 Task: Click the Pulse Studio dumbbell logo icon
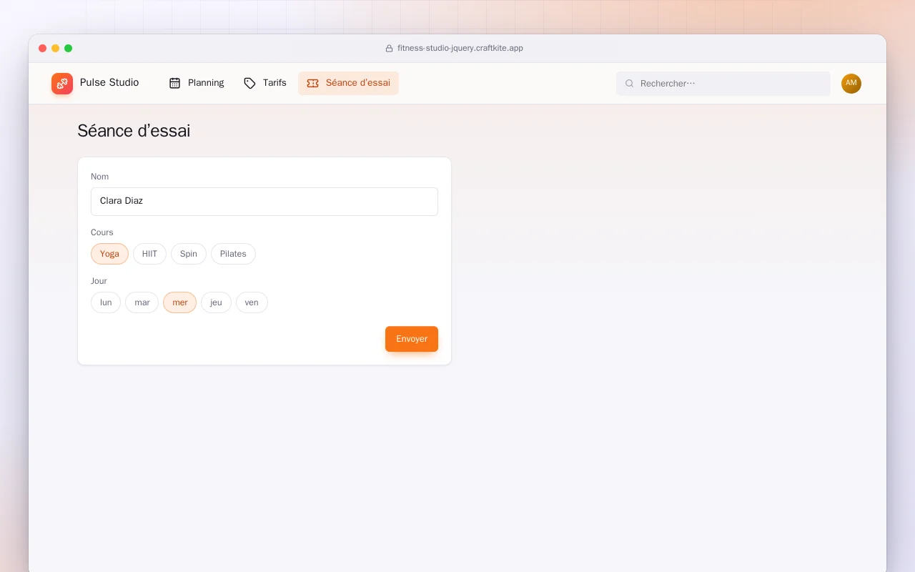(x=62, y=84)
